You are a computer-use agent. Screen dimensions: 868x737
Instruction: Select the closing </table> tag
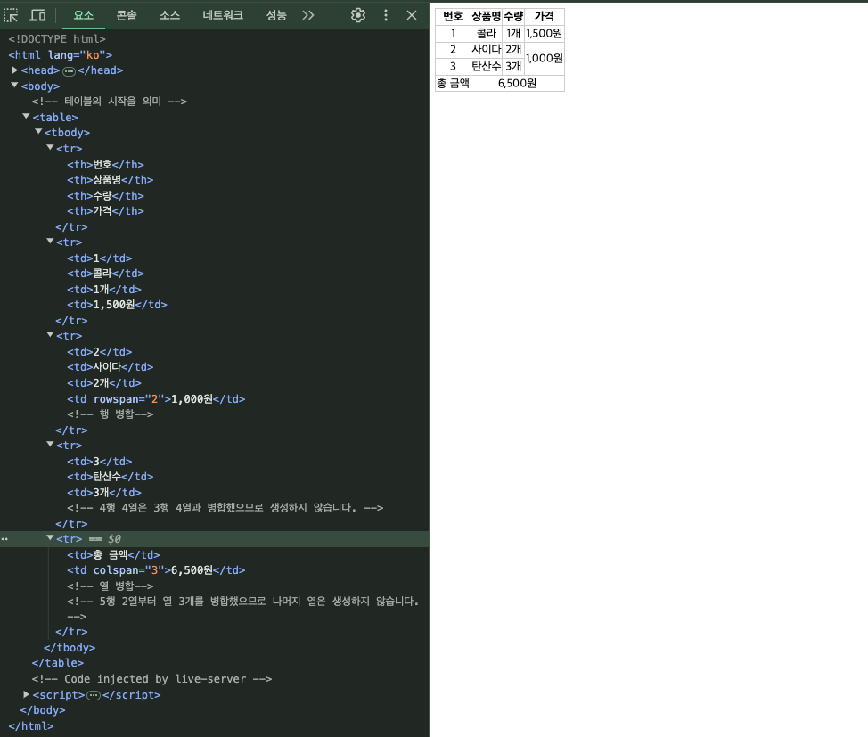[58, 663]
